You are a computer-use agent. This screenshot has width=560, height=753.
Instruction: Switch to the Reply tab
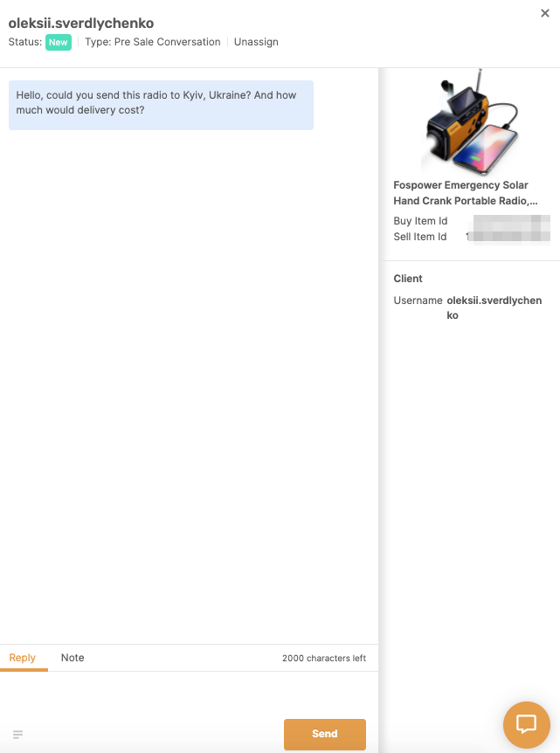pos(23,658)
